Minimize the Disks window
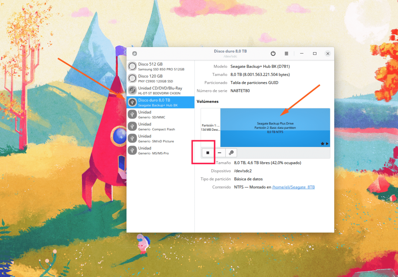Viewport: 398px width, 277px height. [x=302, y=53]
